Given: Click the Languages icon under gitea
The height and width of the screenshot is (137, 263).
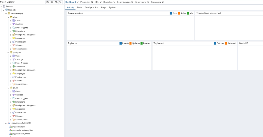Looking at the screenshot, I should 13,38.
